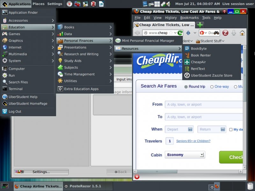
Task: Expand the Utilities submenu
Action: click(85, 81)
